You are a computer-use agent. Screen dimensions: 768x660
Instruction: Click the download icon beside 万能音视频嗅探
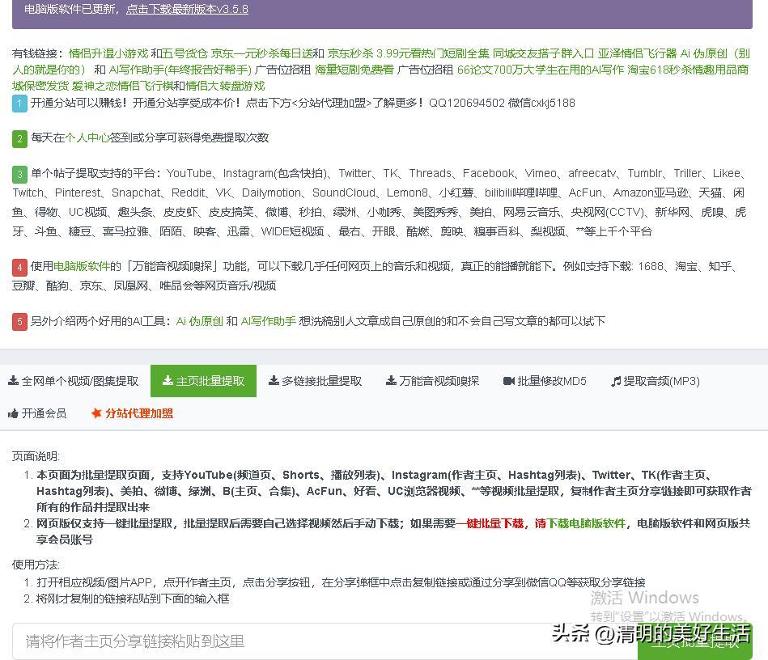click(391, 381)
